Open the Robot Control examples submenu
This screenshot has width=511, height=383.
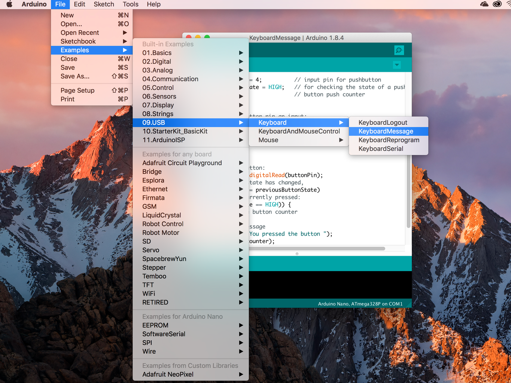click(x=191, y=224)
